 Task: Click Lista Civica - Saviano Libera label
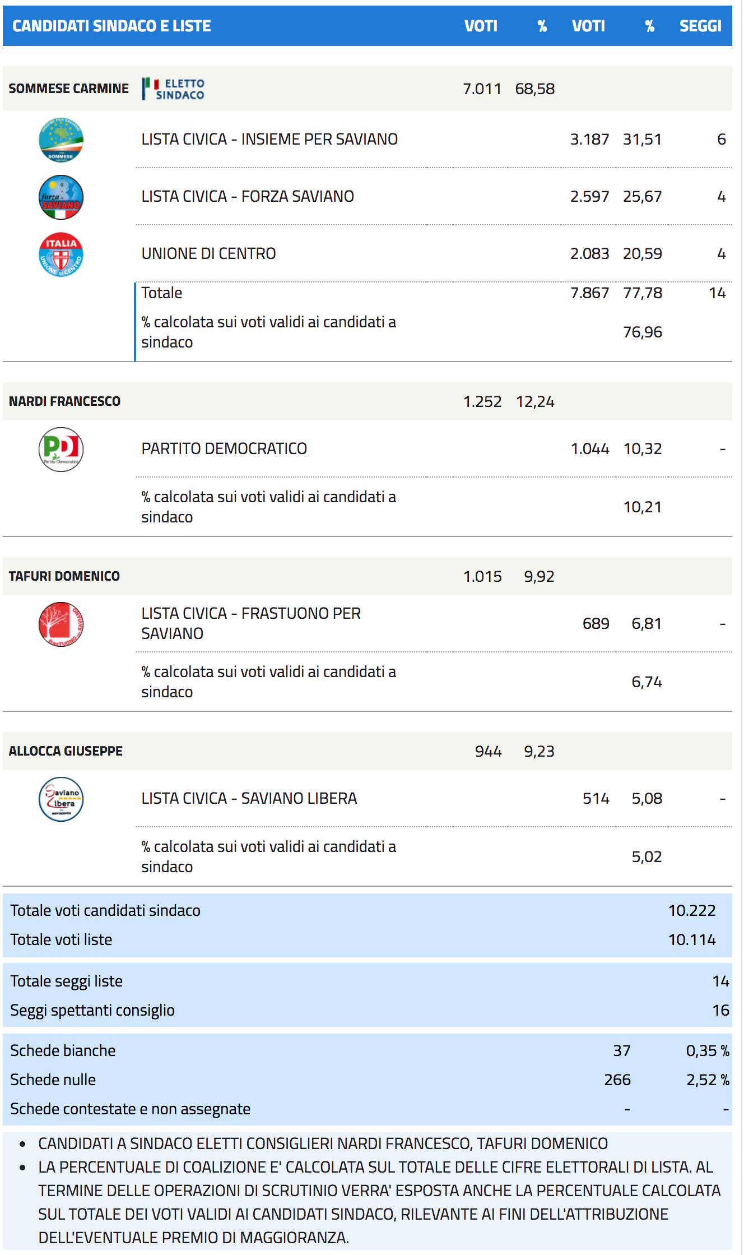tap(249, 799)
